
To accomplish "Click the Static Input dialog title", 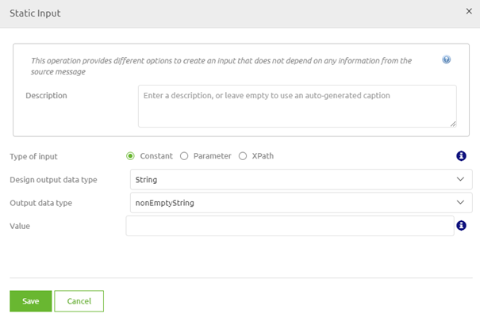I will point(35,13).
